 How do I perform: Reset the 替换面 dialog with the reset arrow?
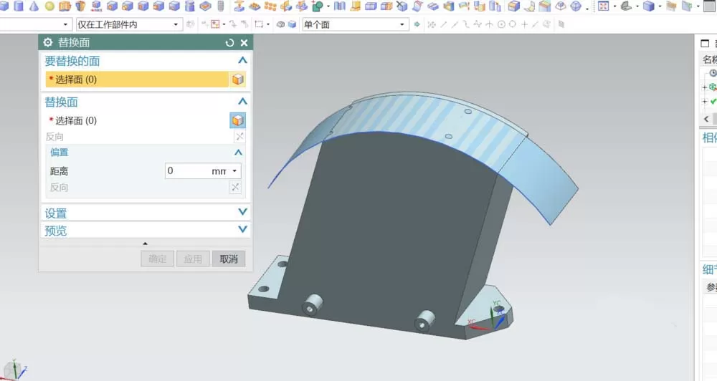click(229, 42)
